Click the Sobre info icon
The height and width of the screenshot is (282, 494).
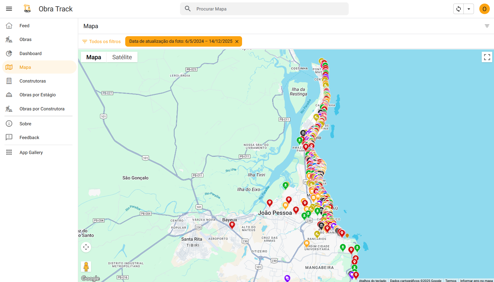point(9,124)
